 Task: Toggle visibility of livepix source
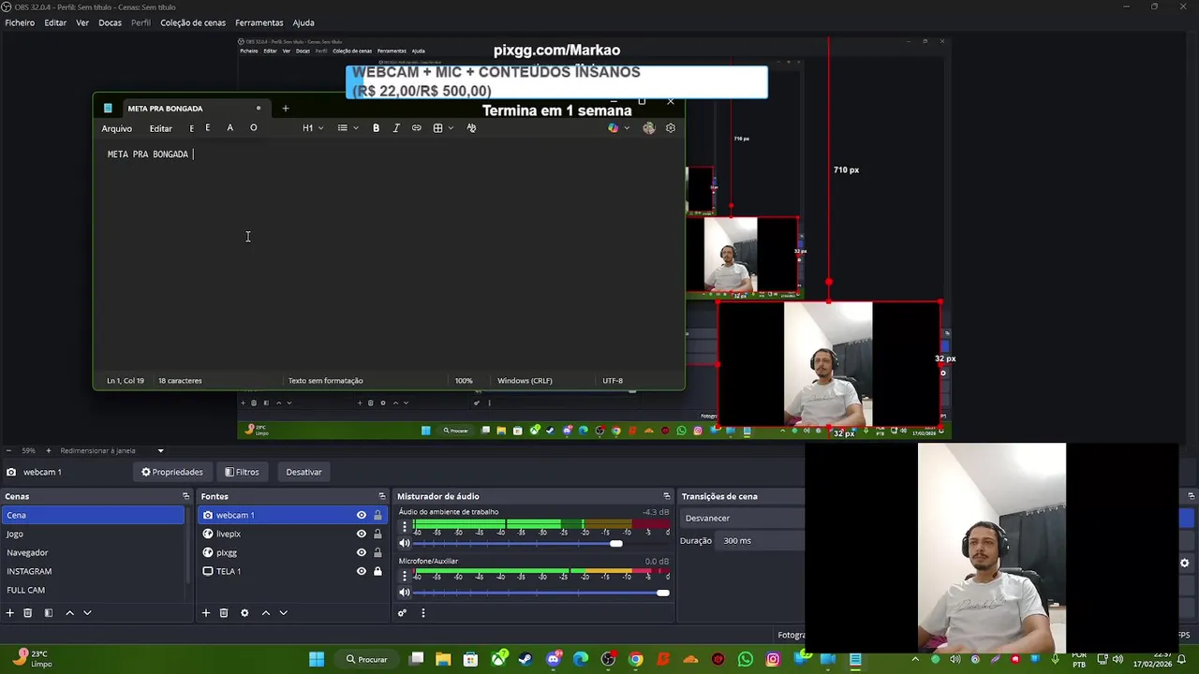(x=361, y=534)
